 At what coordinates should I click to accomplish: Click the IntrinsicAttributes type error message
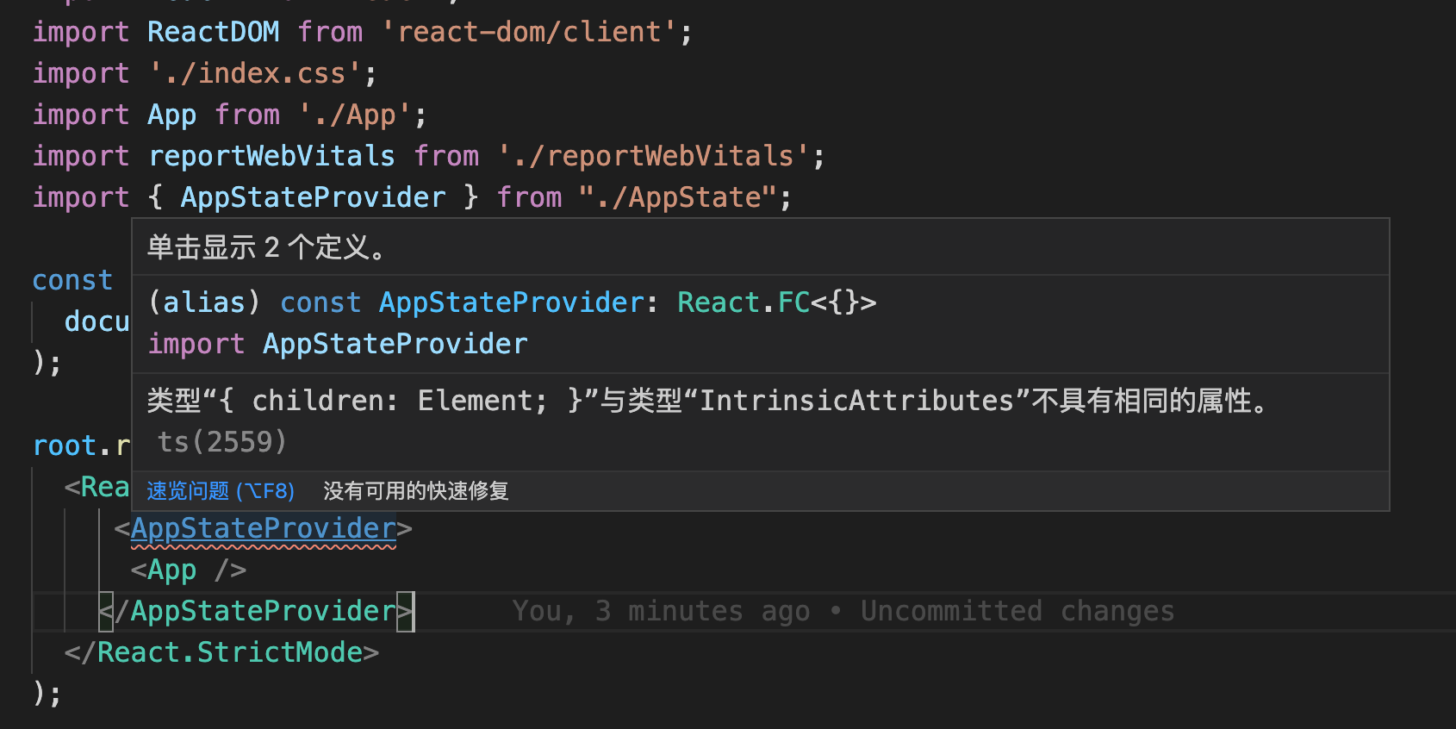(x=707, y=401)
